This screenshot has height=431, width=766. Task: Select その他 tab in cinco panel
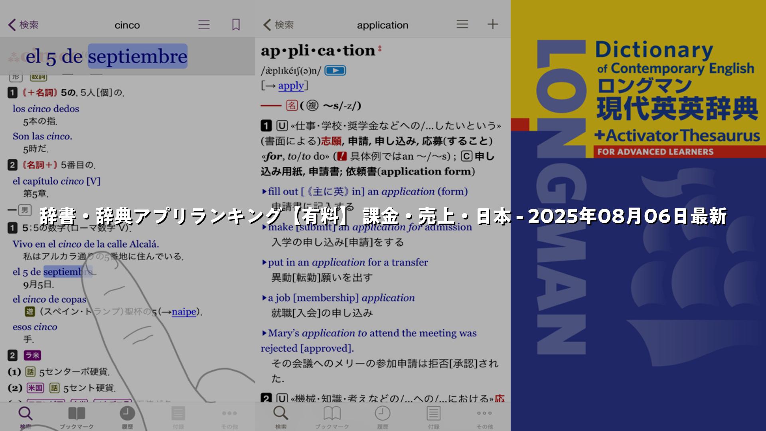pyautogui.click(x=229, y=417)
